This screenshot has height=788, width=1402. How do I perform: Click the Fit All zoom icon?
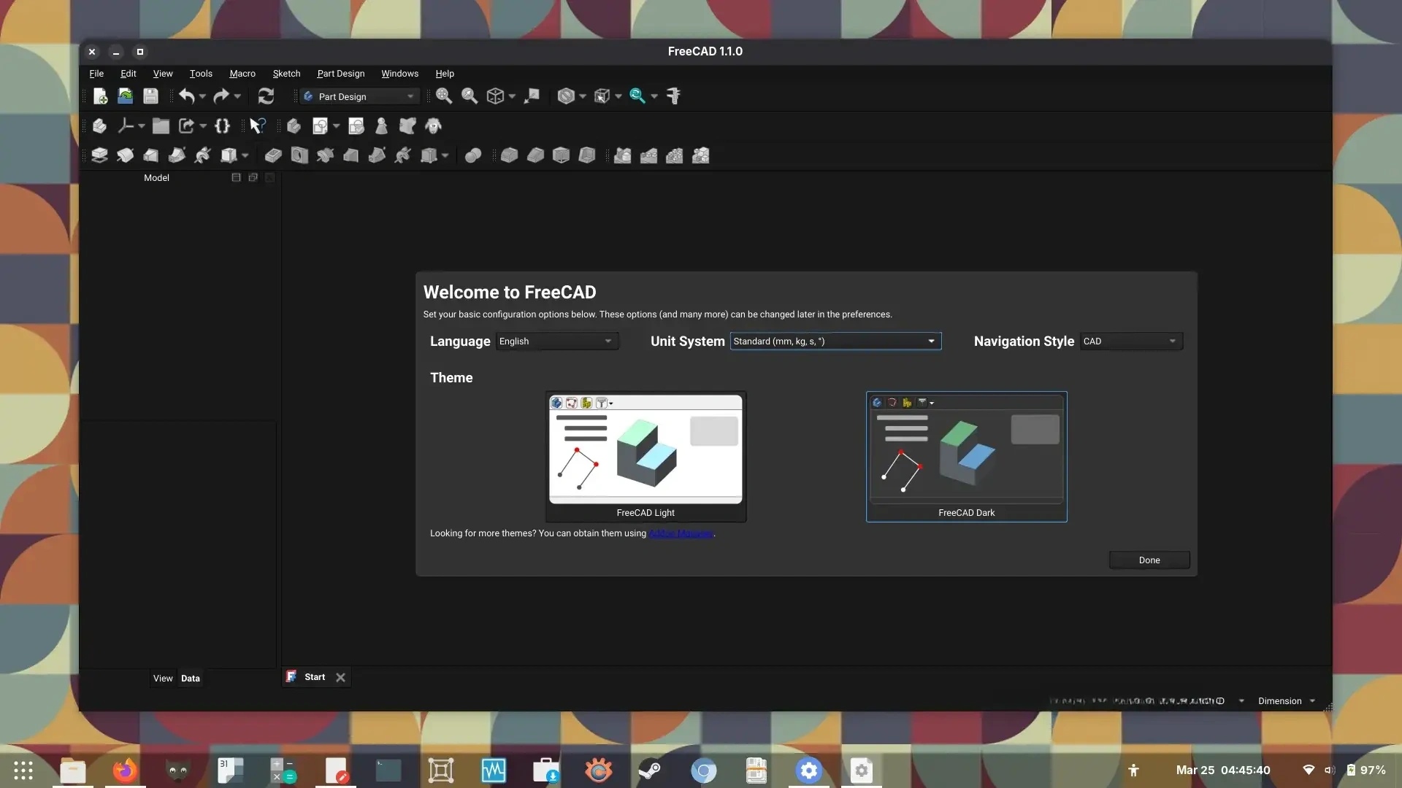(x=443, y=96)
